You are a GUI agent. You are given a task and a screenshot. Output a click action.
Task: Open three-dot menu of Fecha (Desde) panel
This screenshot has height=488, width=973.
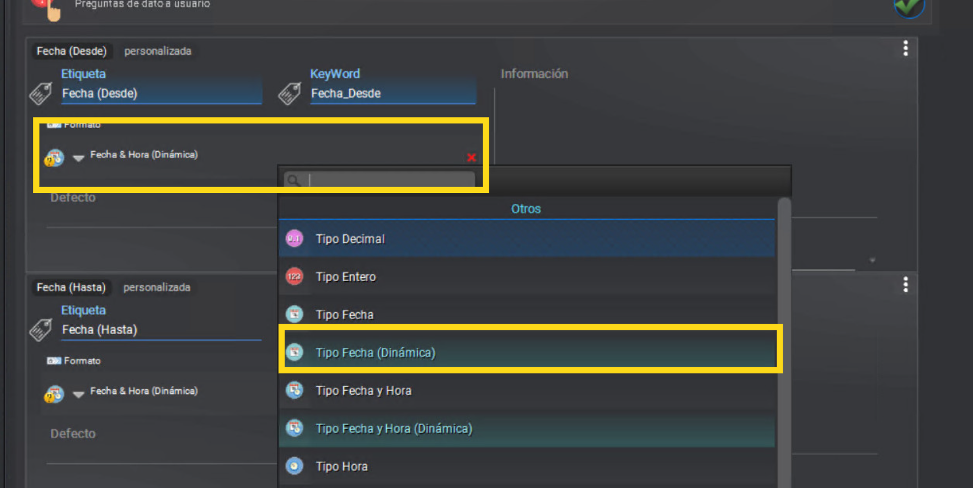click(905, 49)
